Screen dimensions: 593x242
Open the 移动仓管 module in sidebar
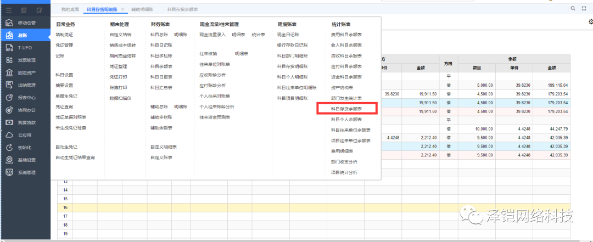pos(25,22)
